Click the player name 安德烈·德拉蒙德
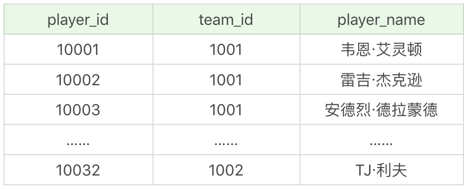Viewport: 467px width, 189px height. (x=382, y=110)
